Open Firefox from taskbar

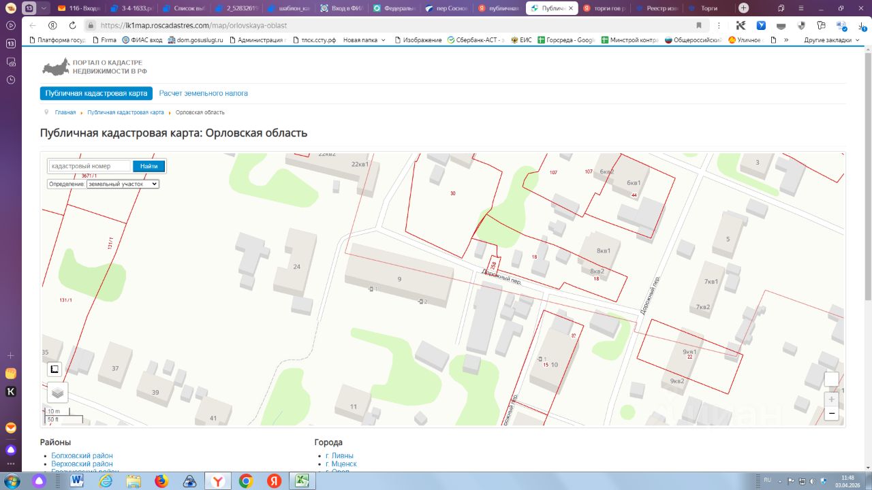[161, 481]
